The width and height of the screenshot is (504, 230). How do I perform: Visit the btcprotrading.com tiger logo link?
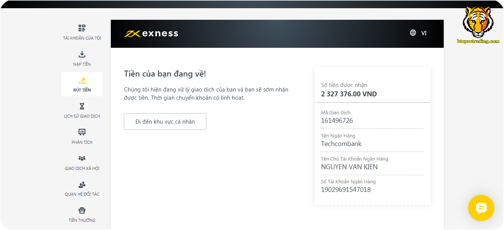pos(477,22)
